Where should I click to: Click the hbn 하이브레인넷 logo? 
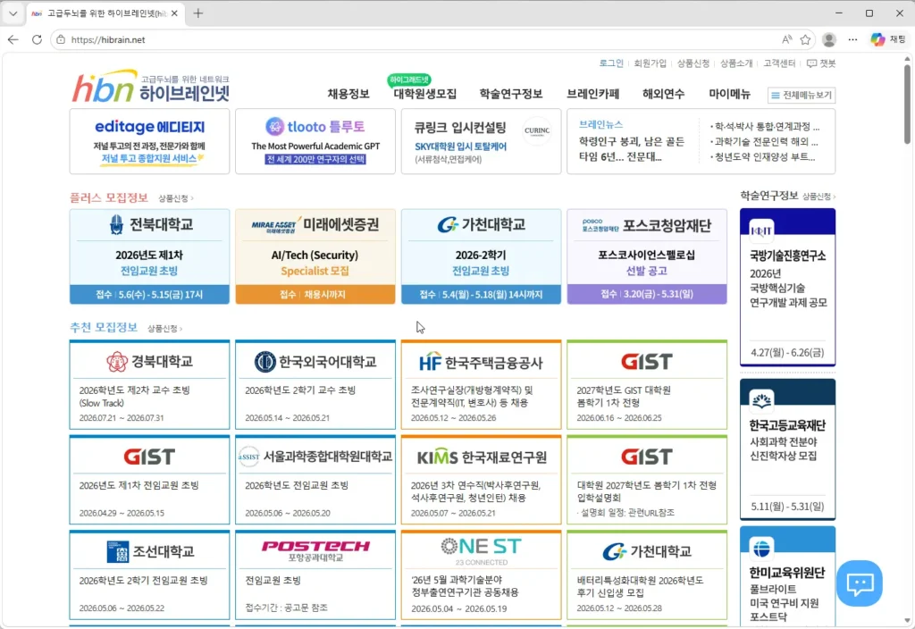150,87
